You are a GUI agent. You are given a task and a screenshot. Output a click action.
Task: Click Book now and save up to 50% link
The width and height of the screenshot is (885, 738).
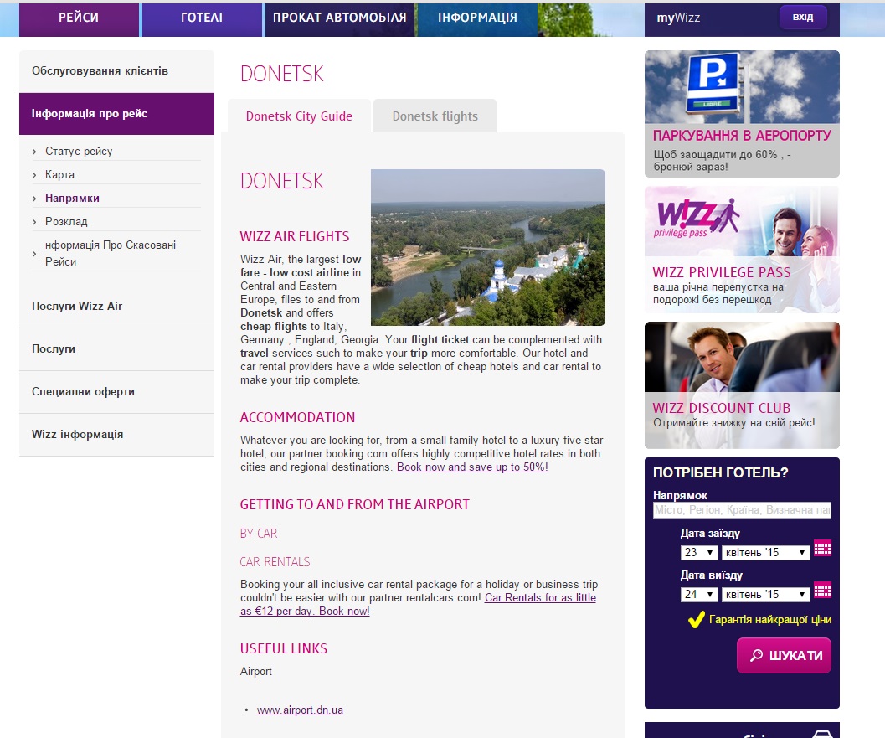(472, 467)
